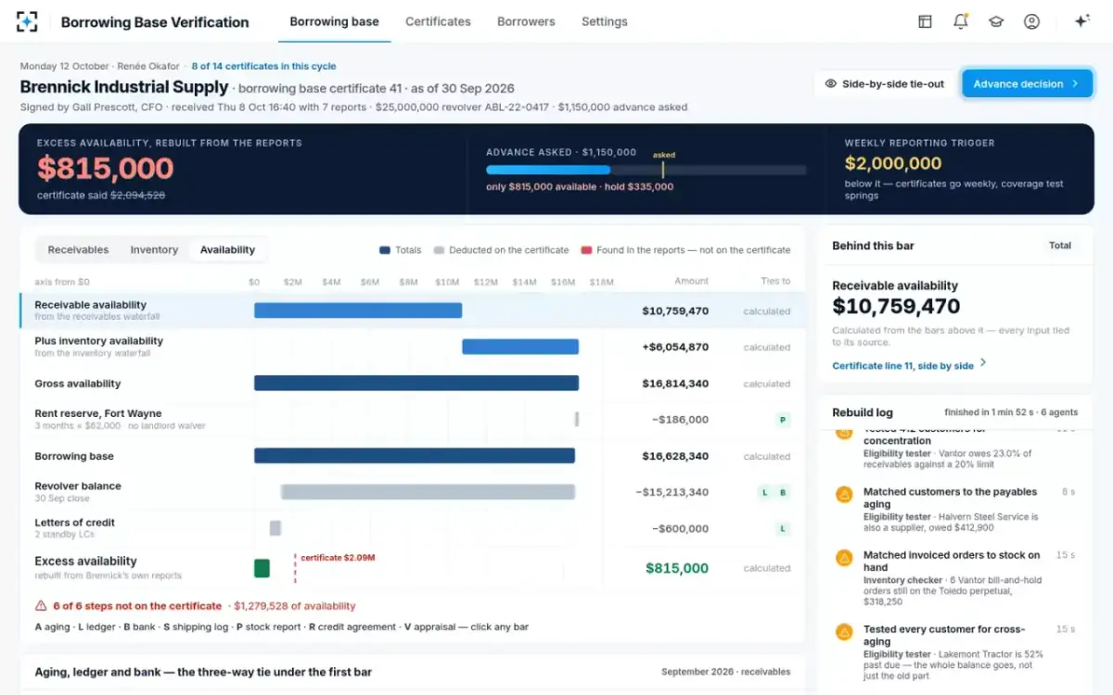Click the green $815,000 amount in table
Viewport: 1113px width, 695px height.
pos(677,568)
